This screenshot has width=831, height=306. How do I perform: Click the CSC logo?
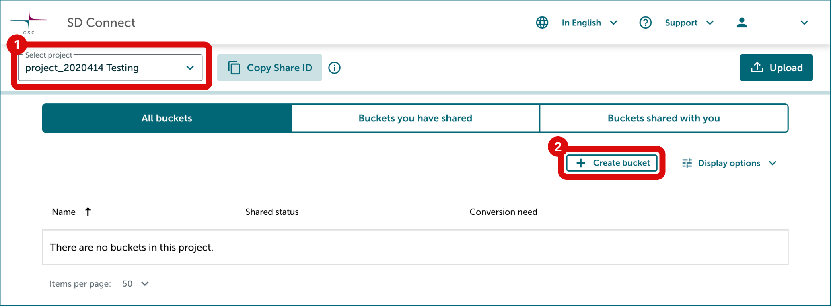(x=29, y=23)
